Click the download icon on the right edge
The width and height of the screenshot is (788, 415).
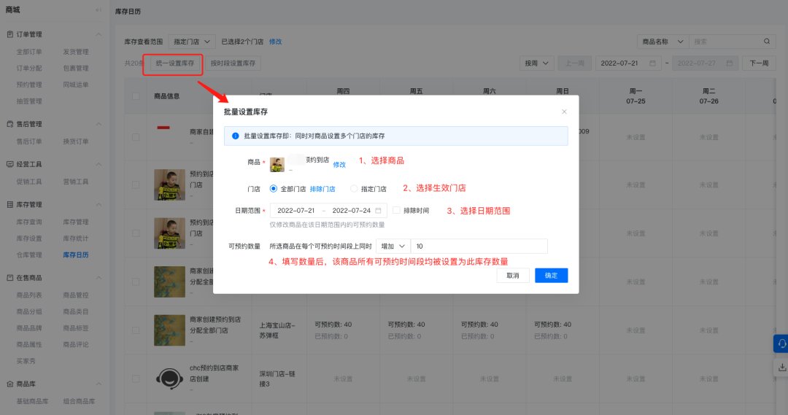pos(782,368)
